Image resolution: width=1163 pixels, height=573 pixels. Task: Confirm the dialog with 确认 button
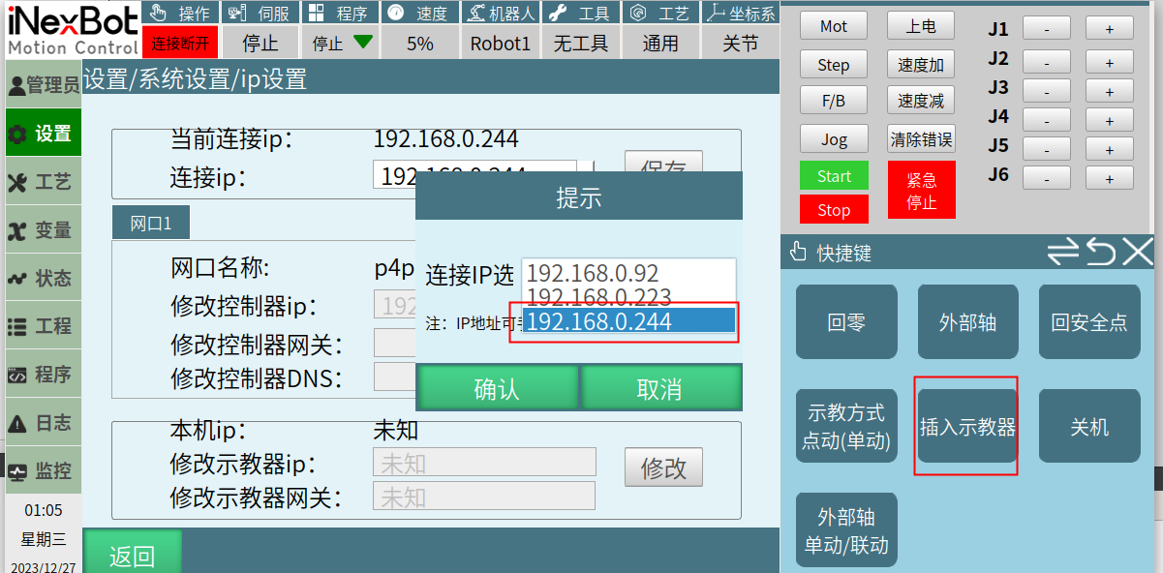[497, 389]
